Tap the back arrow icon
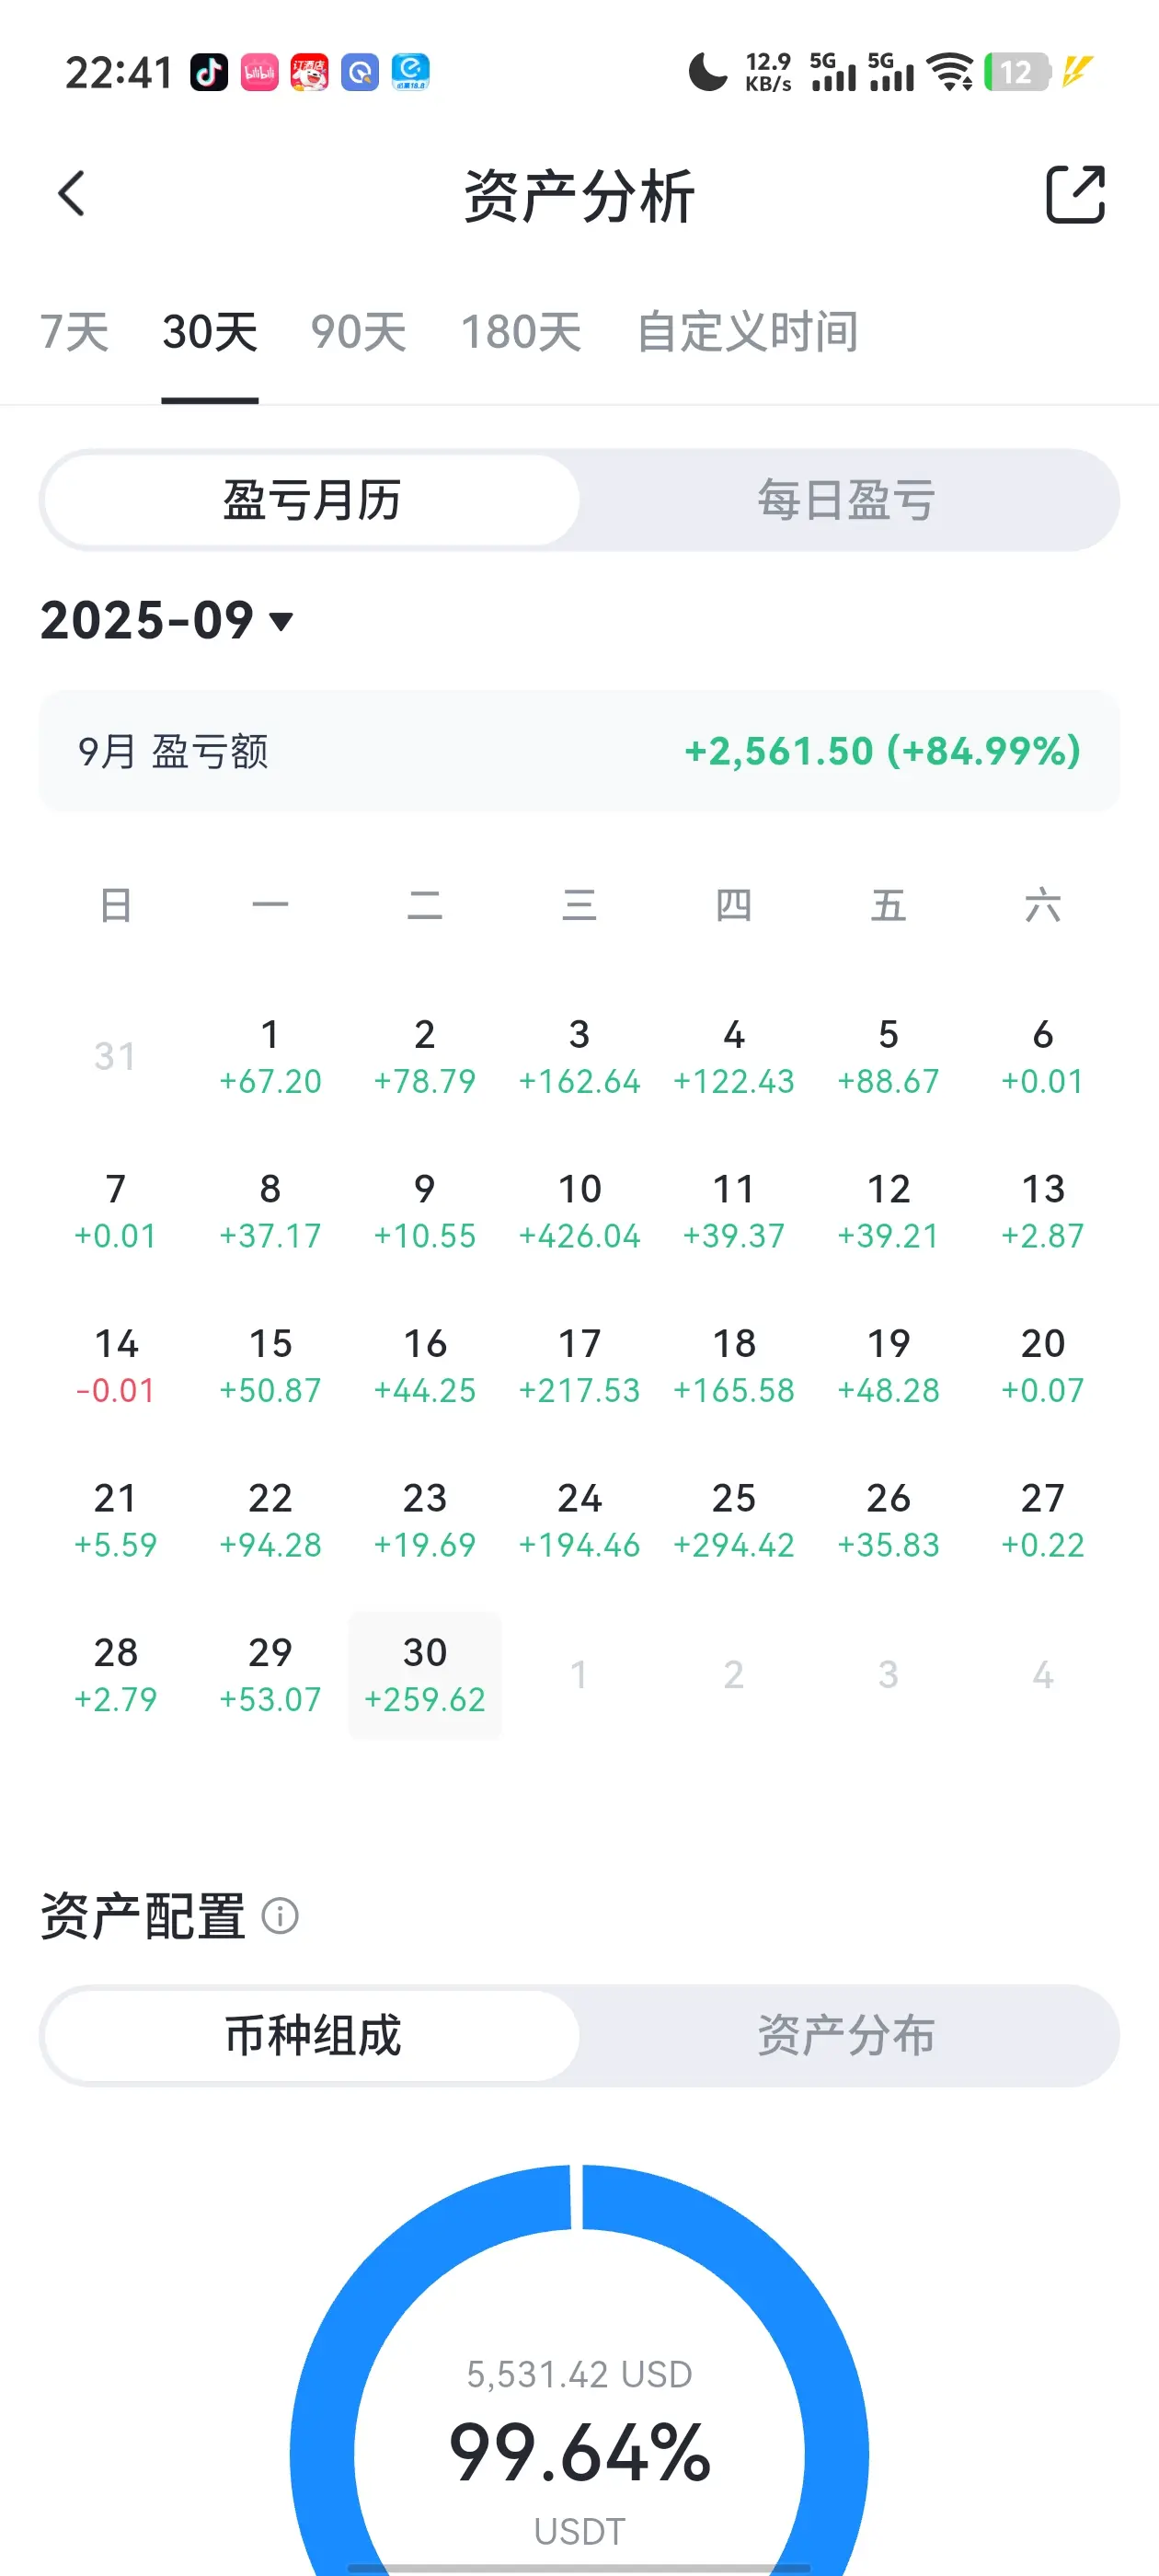 tap(72, 194)
